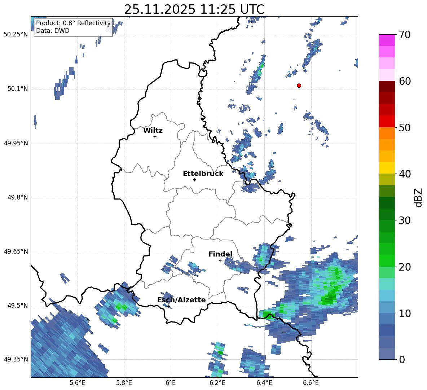The width and height of the screenshot is (427, 390).
Task: Click the title timestamp 25.11.2025 11:25 UTC
Action: point(194,9)
